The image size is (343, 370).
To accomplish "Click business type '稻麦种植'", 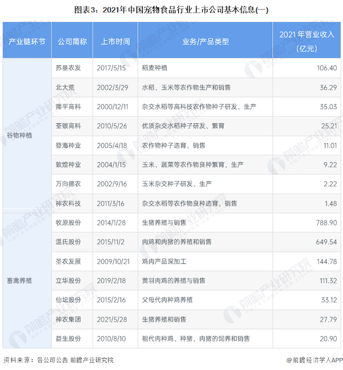I will point(154,68).
